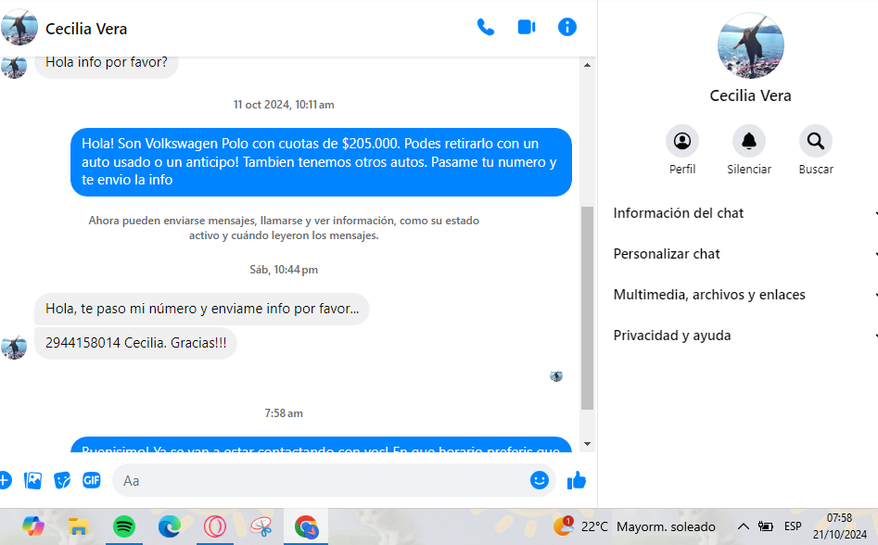878x545 pixels.
Task: View Cecilia Vera's Perfil
Action: click(x=682, y=142)
